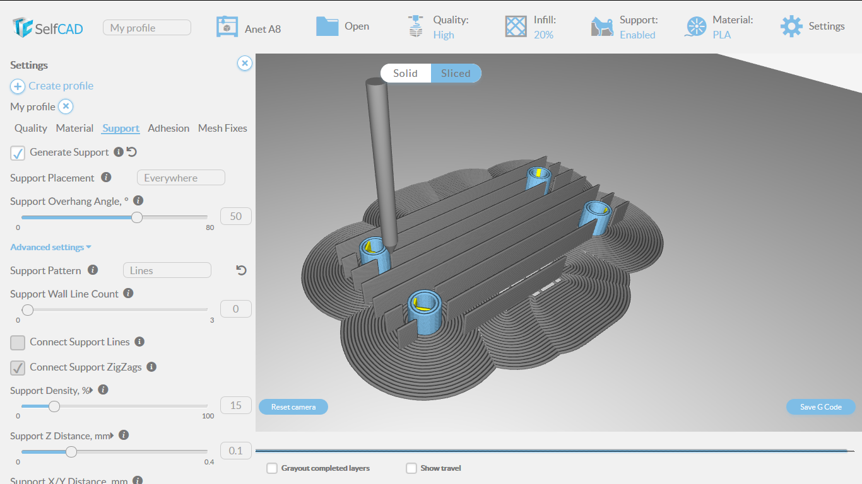The height and width of the screenshot is (484, 862).
Task: Click the Support dog-shaped icon
Action: pos(602,26)
